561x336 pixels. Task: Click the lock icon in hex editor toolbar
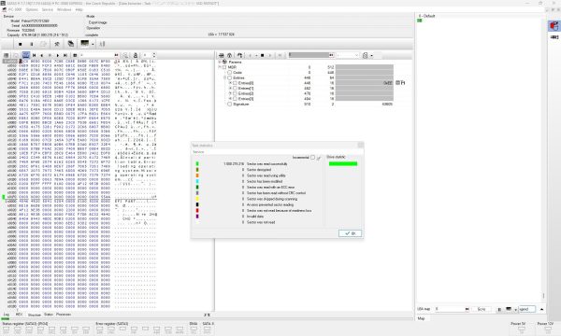point(136,55)
